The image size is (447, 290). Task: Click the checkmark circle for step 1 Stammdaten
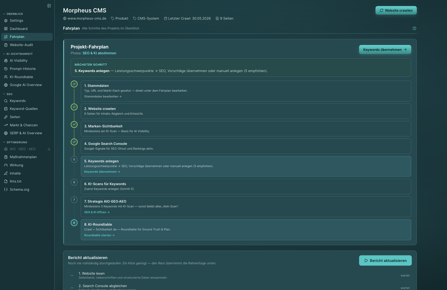click(74, 84)
